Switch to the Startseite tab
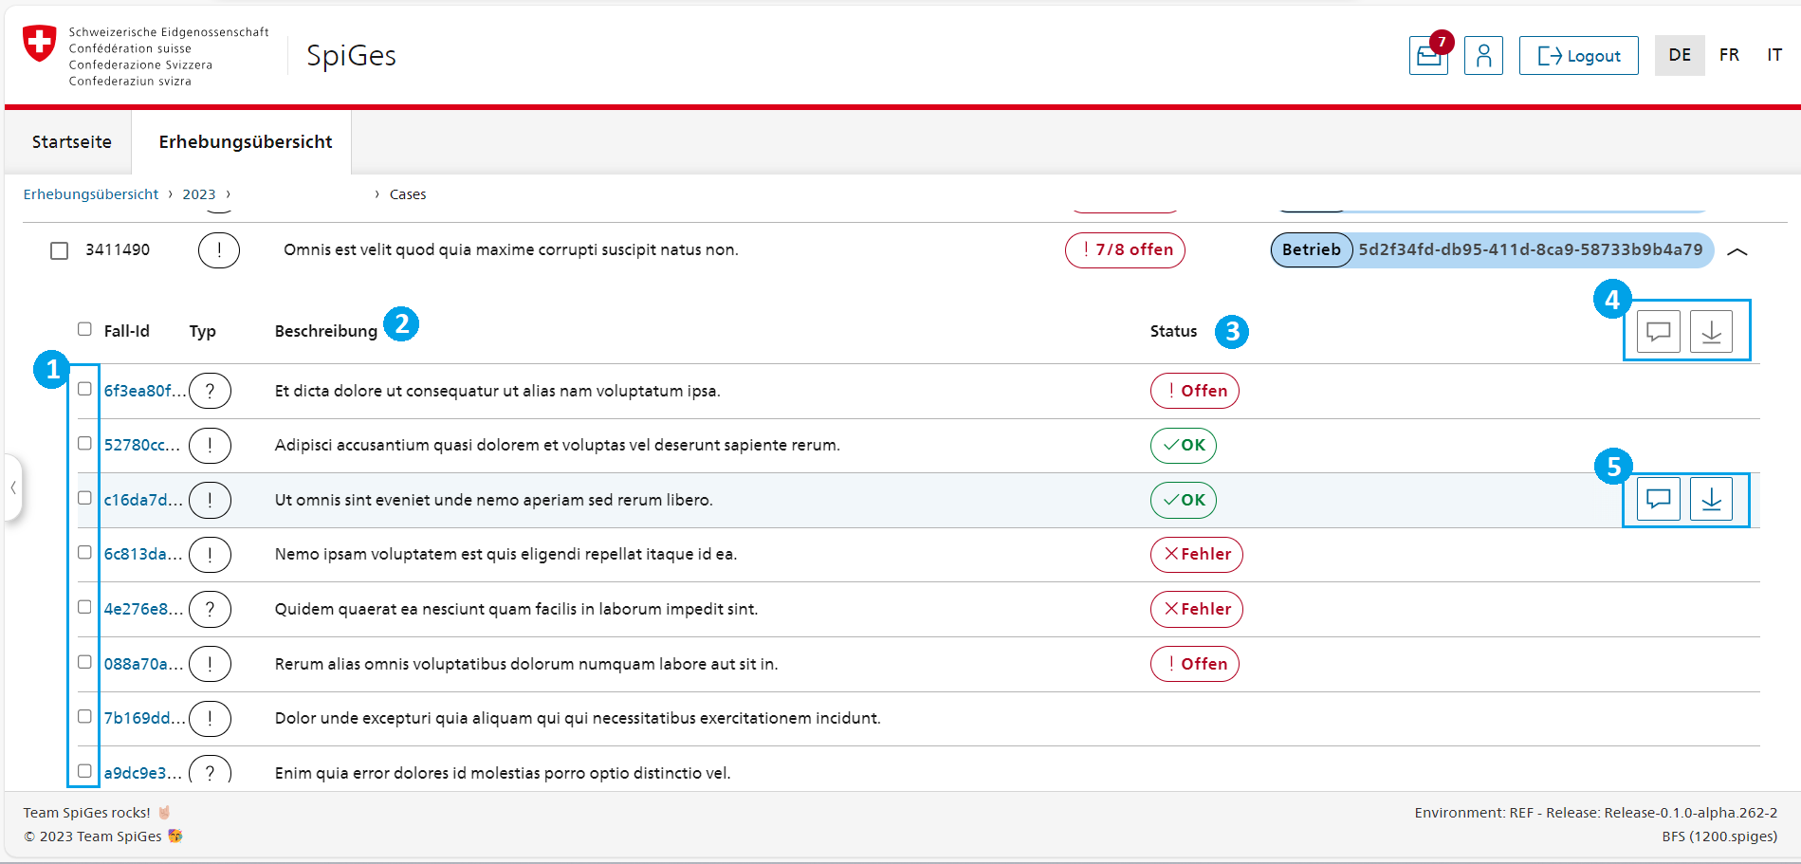The height and width of the screenshot is (864, 1801). [x=72, y=142]
